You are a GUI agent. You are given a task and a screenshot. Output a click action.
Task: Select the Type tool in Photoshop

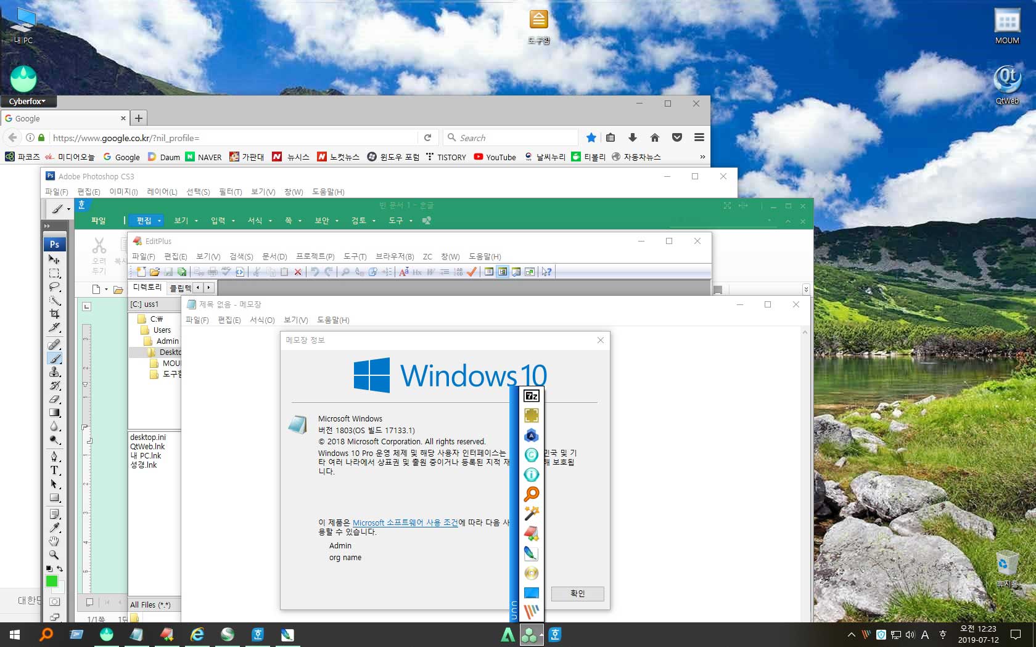point(54,470)
